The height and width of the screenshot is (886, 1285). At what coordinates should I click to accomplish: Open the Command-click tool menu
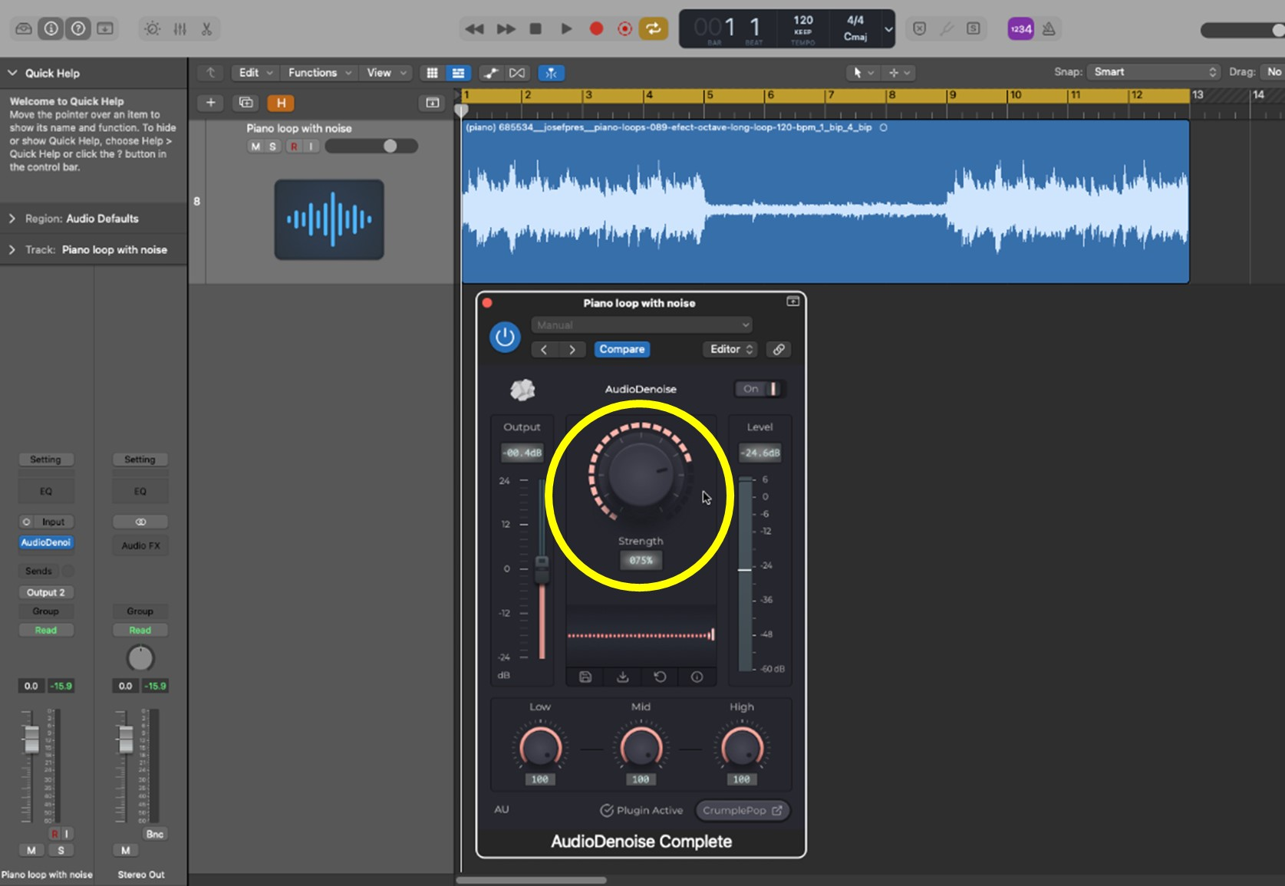coord(898,73)
